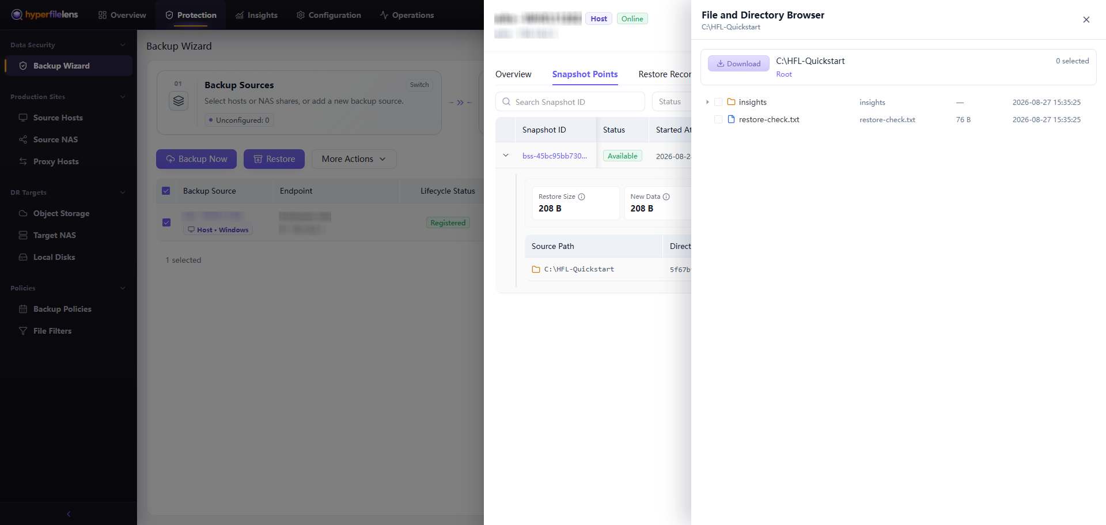Click the C:\HFL-Quickstart source path folder icon
The image size is (1106, 525).
536,269
